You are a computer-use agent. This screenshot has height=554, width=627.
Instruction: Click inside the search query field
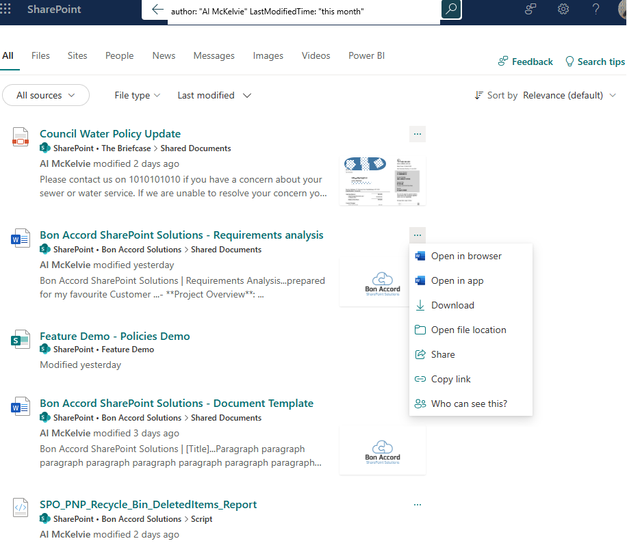(304, 11)
